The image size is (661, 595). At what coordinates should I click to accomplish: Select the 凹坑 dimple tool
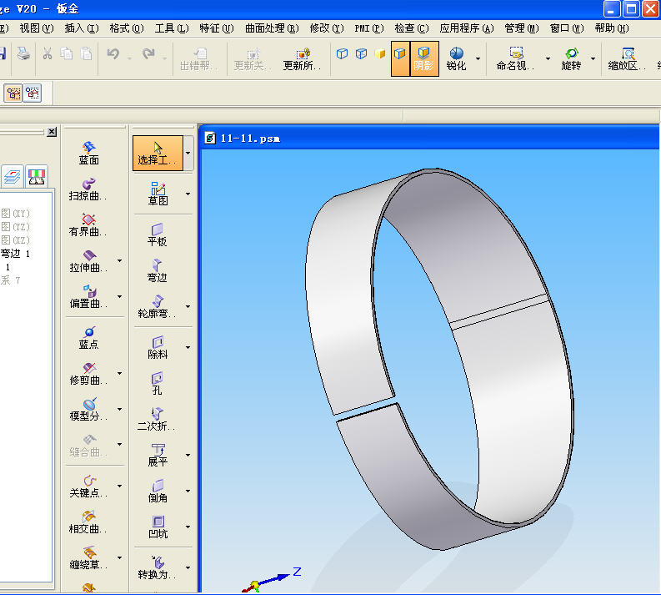158,527
